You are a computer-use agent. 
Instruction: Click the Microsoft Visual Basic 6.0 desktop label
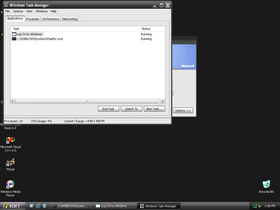pyautogui.click(x=10, y=126)
